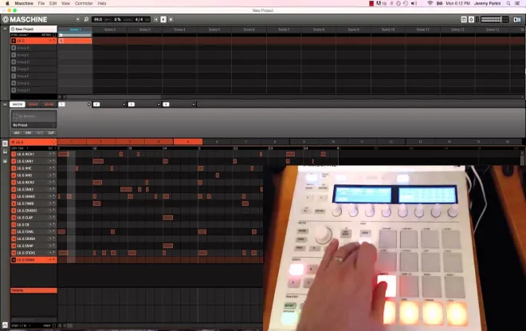Open plug-in slot 1 dropdown arrow
This screenshot has width=526, height=331.
tap(89, 104)
